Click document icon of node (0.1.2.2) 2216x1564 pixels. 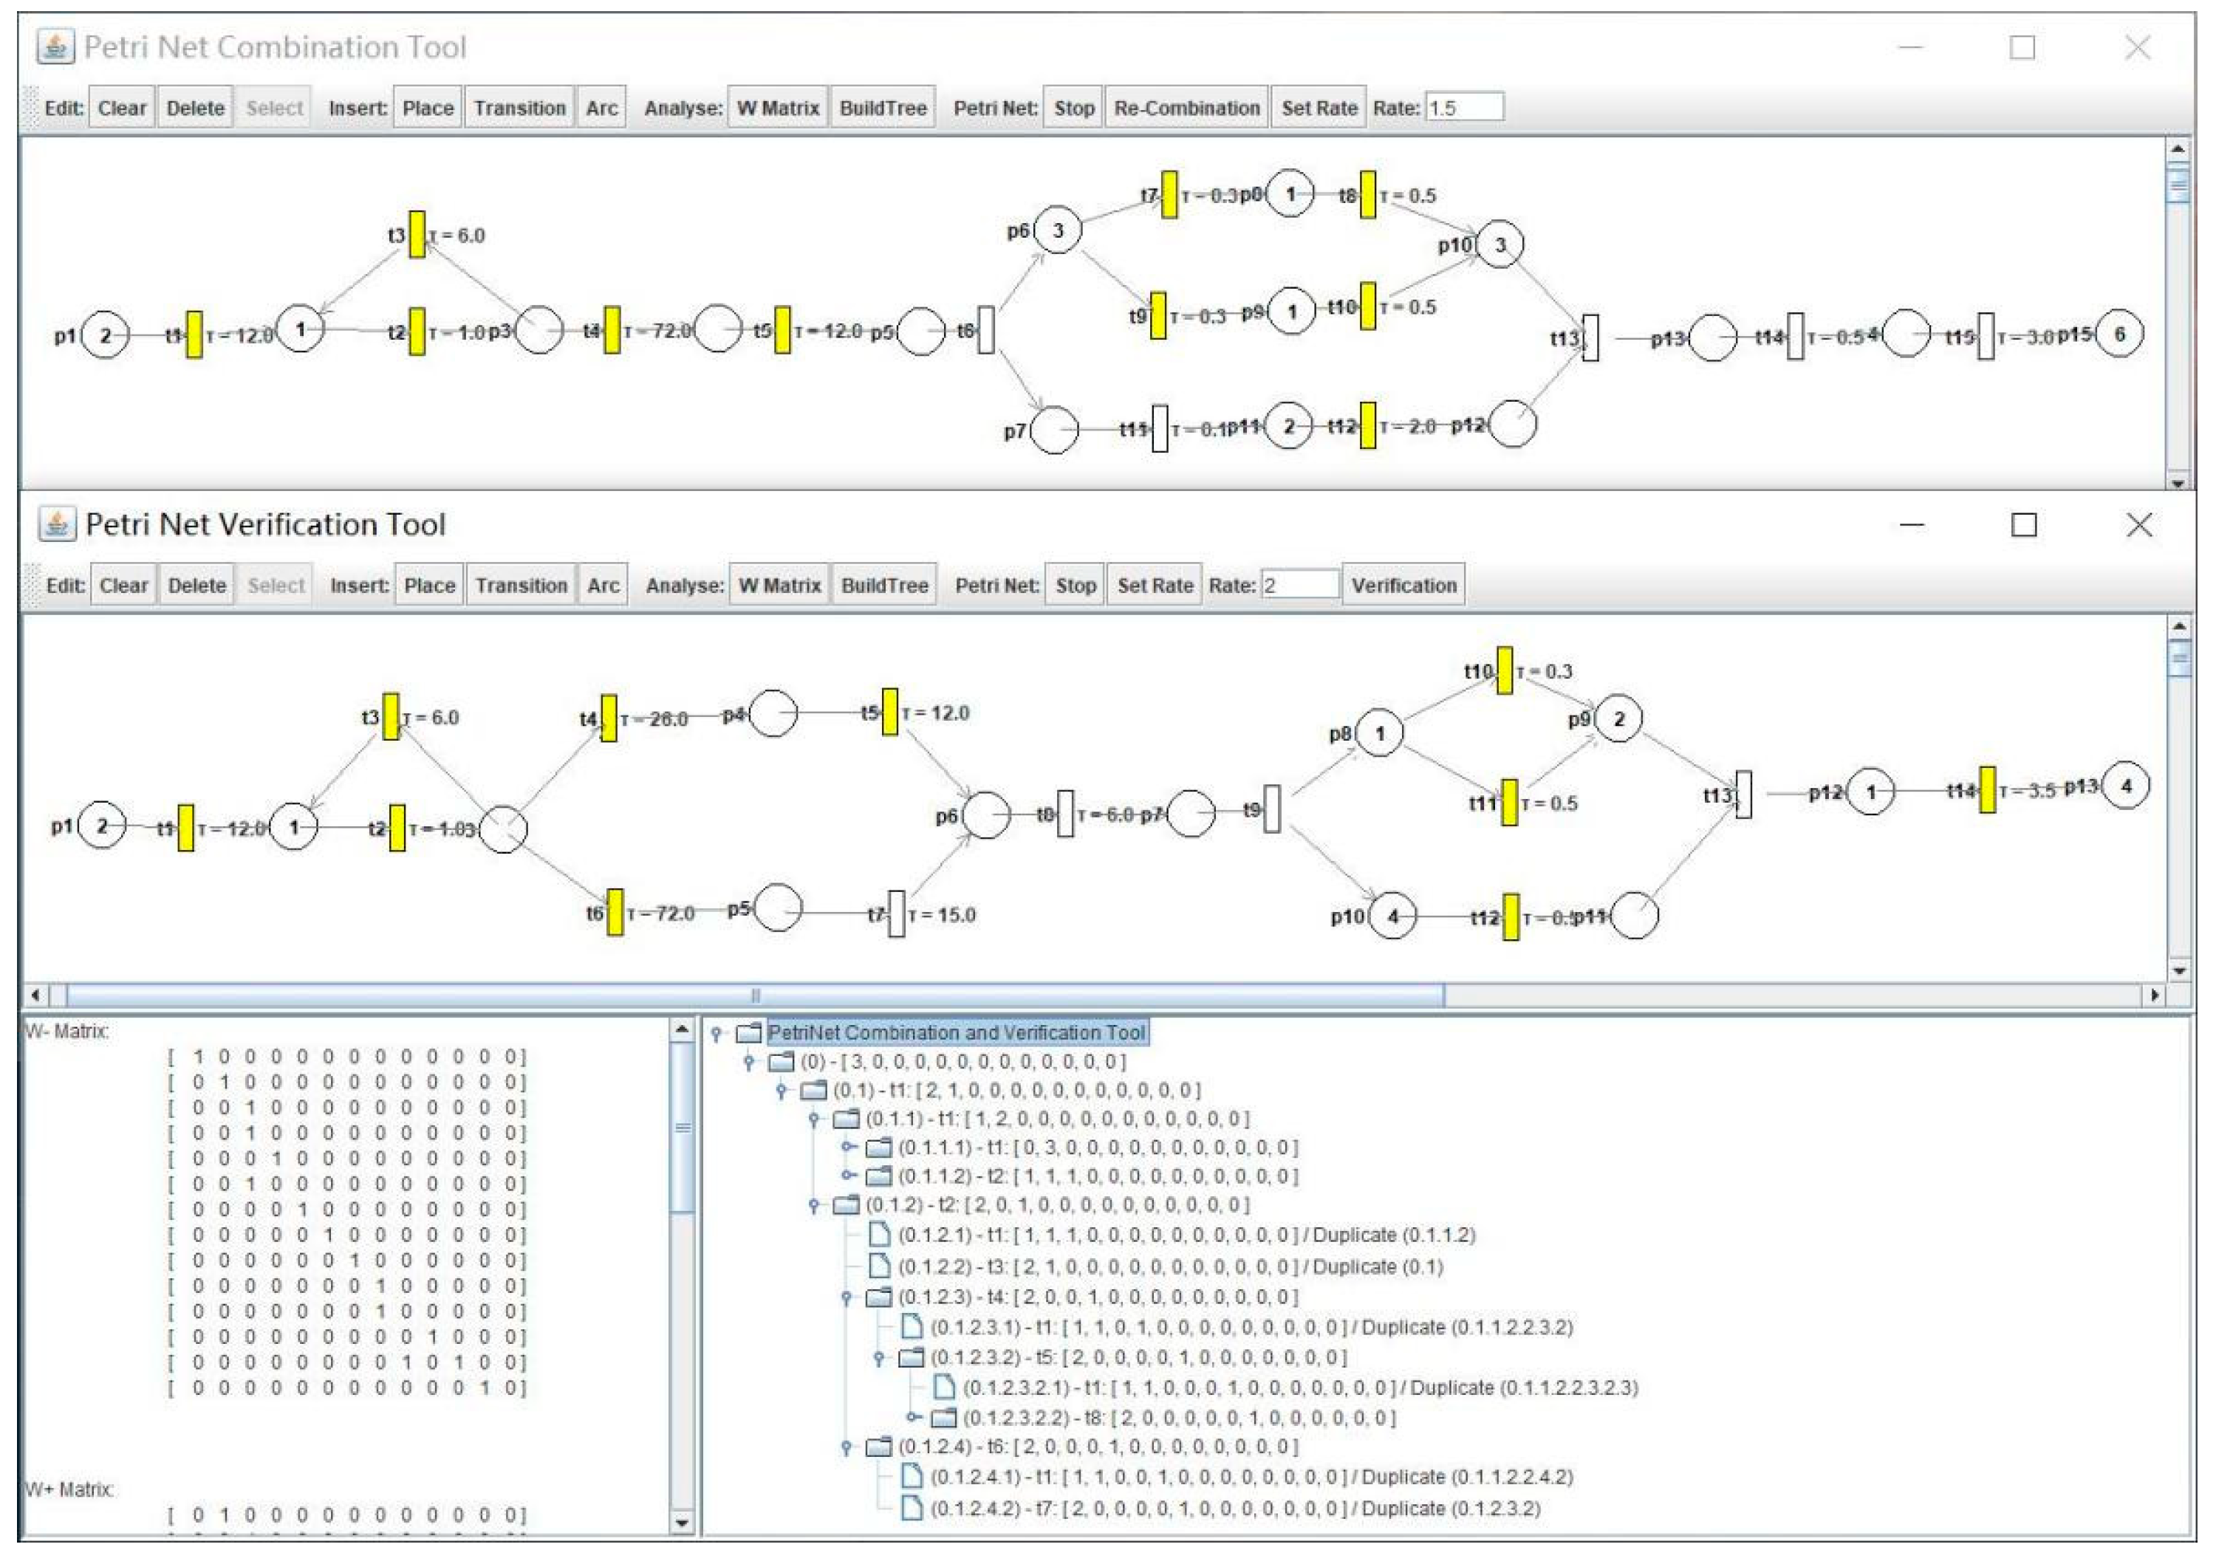click(879, 1265)
